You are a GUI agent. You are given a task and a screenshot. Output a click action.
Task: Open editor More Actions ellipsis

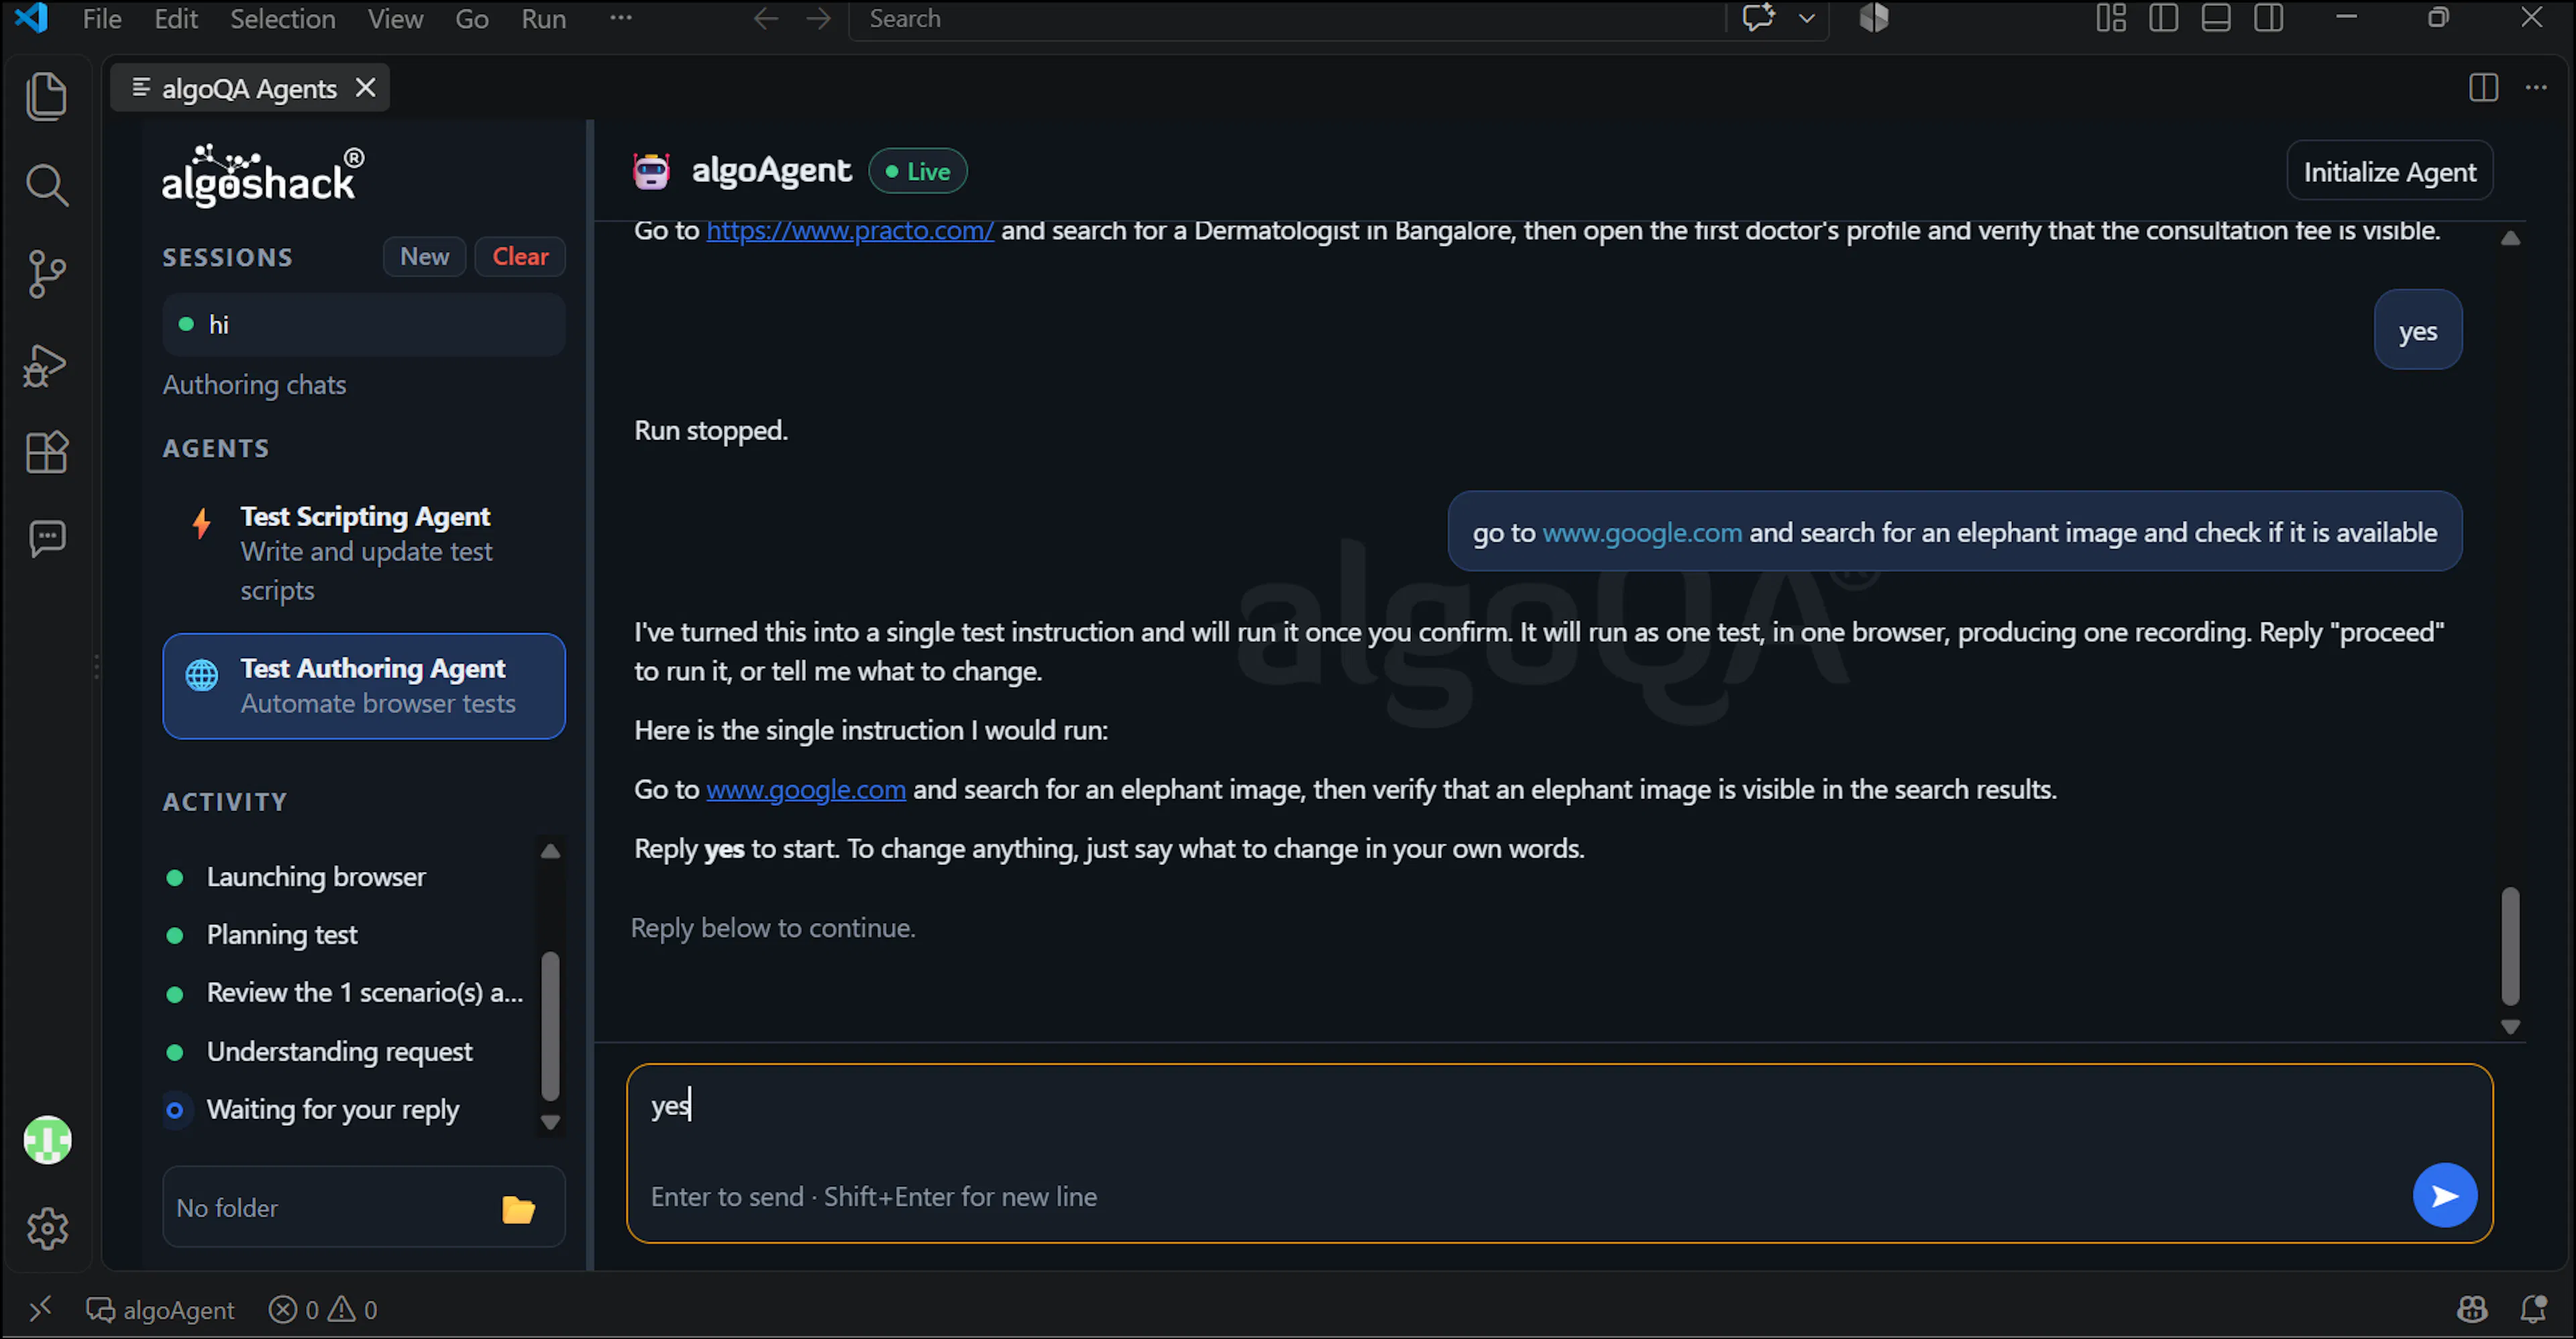(x=2536, y=88)
